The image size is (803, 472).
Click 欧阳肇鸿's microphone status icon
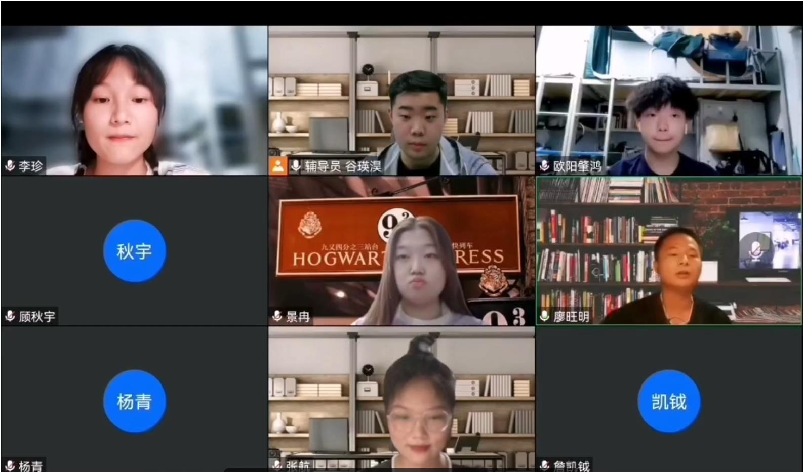pyautogui.click(x=545, y=165)
